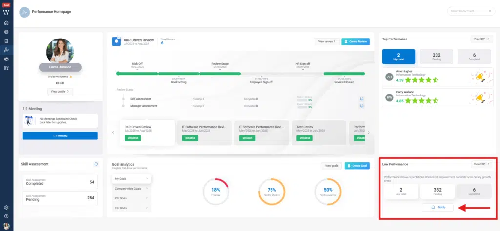Expand the Goal Setting stage chevron

pyautogui.click(x=179, y=77)
